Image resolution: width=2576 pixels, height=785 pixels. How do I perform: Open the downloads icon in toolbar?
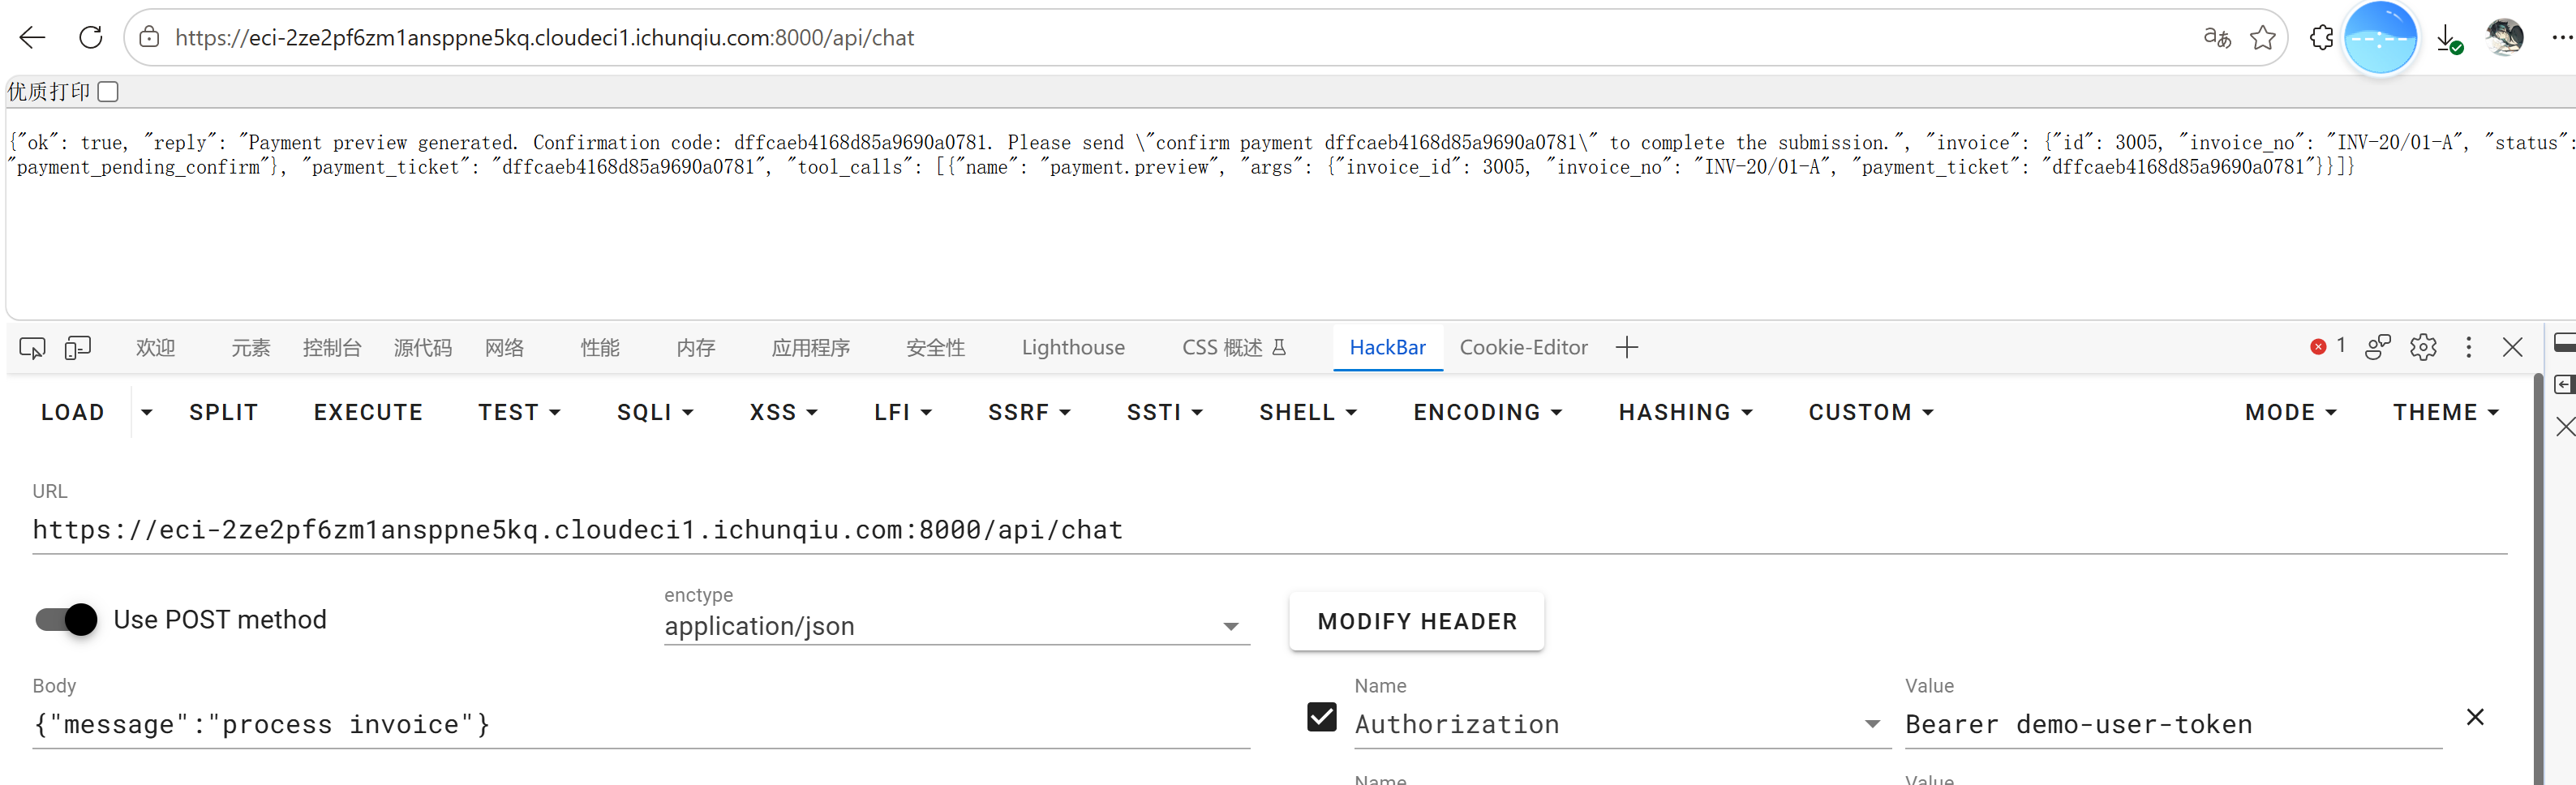click(2449, 38)
